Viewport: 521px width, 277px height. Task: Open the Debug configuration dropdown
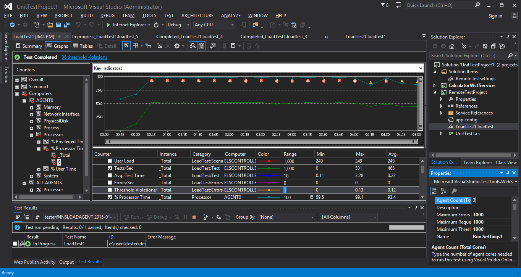(x=178, y=25)
